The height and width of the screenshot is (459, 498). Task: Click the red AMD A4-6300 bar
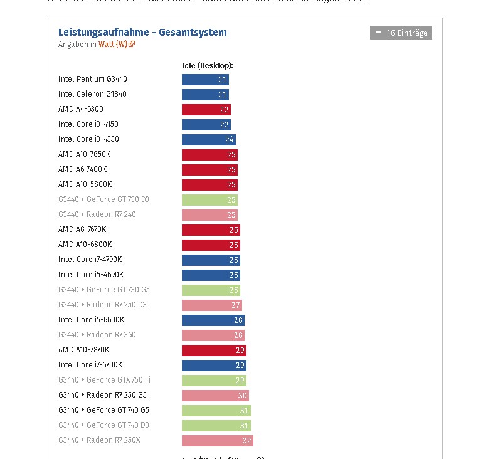pyautogui.click(x=206, y=109)
